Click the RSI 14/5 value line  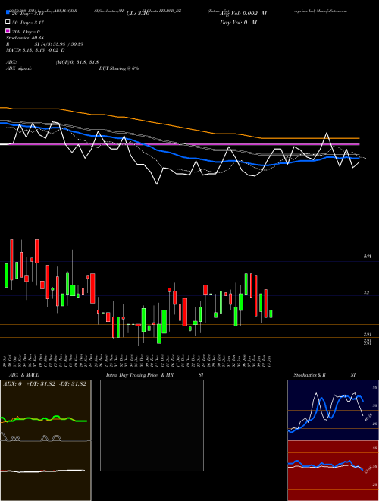(45, 44)
